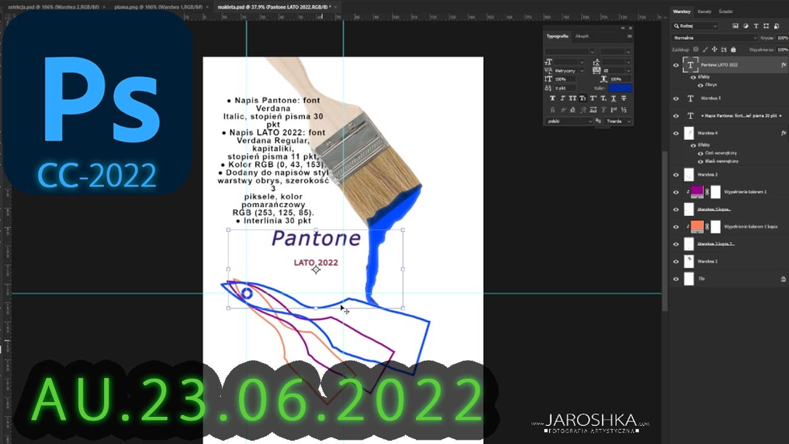Click purple fill thumbnail of Wypełnienie kolorem 1
This screenshot has width=789, height=444.
[697, 192]
